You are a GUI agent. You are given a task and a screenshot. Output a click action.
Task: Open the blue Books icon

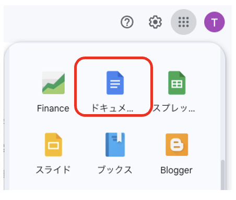click(x=115, y=145)
